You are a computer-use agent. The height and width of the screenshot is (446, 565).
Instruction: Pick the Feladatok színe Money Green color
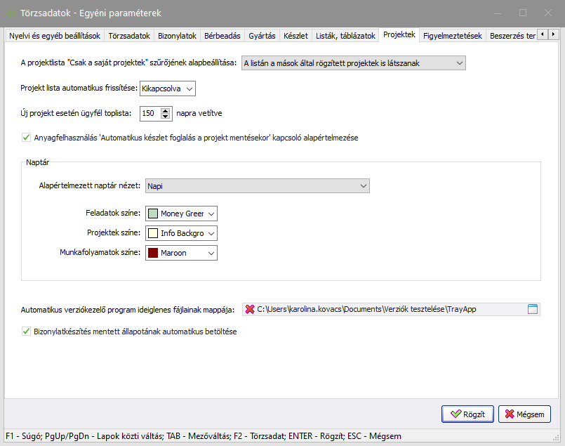(181, 214)
